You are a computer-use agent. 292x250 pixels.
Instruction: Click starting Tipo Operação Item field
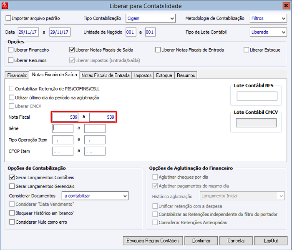click(63, 140)
